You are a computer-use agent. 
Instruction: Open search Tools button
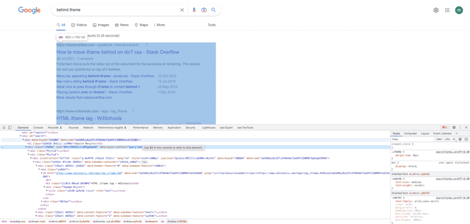click(x=211, y=25)
